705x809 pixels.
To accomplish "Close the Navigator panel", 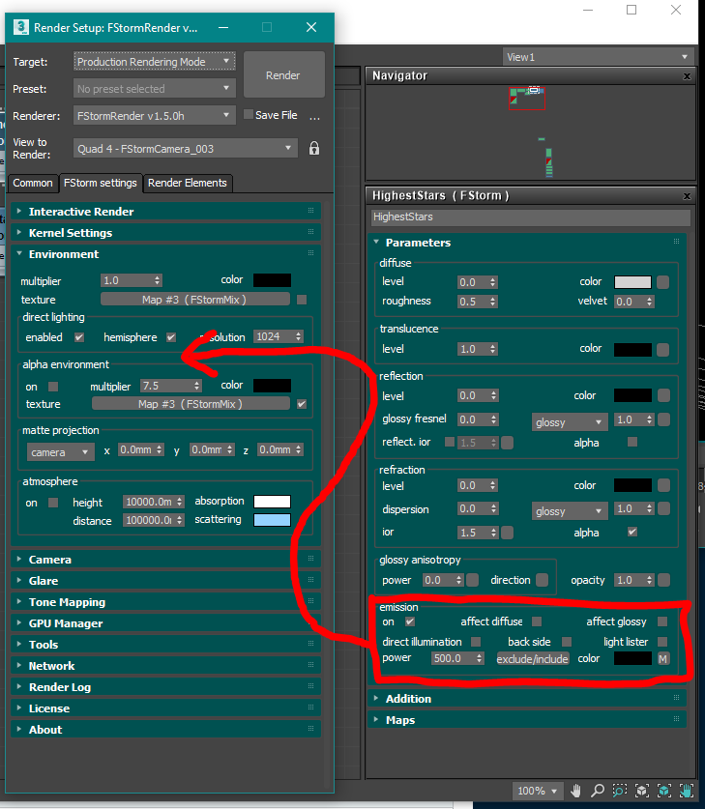I will [687, 76].
